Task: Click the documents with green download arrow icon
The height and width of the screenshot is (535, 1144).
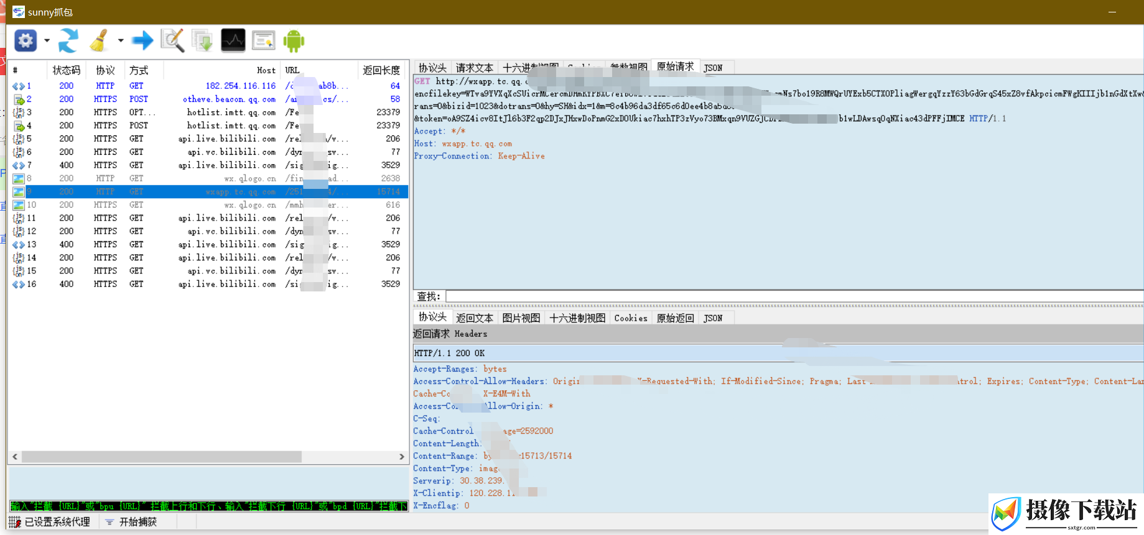Action: 202,41
